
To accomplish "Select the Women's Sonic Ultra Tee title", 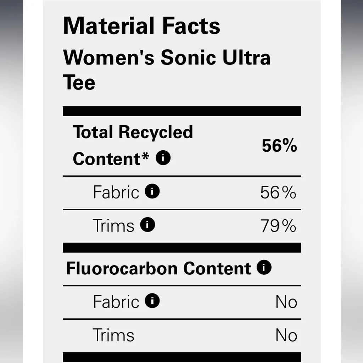I will click(x=167, y=69).
